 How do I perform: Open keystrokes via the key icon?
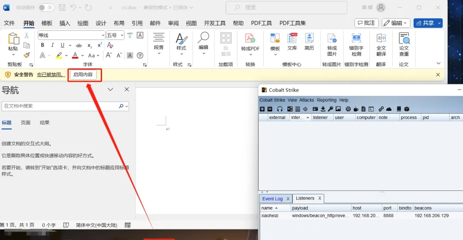331,109
